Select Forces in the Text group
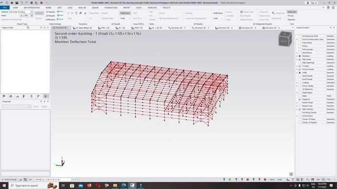The width and height of the screenshot is (337, 189). [x=291, y=16]
